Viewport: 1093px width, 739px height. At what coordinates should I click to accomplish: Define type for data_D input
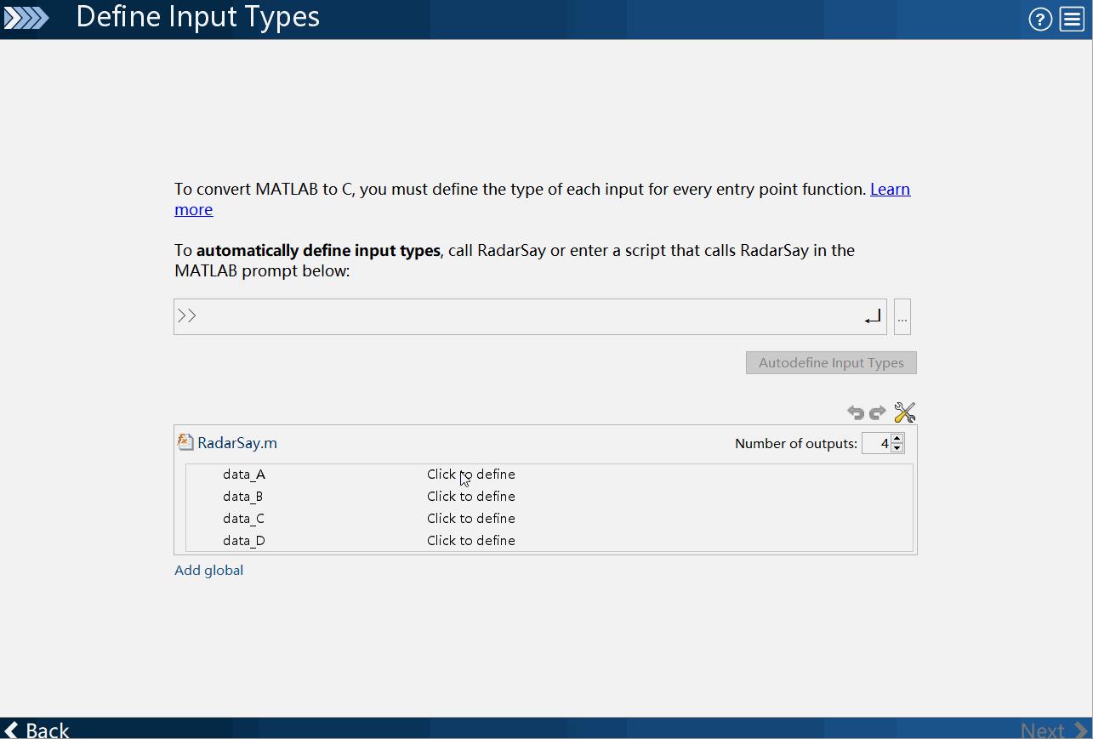470,541
